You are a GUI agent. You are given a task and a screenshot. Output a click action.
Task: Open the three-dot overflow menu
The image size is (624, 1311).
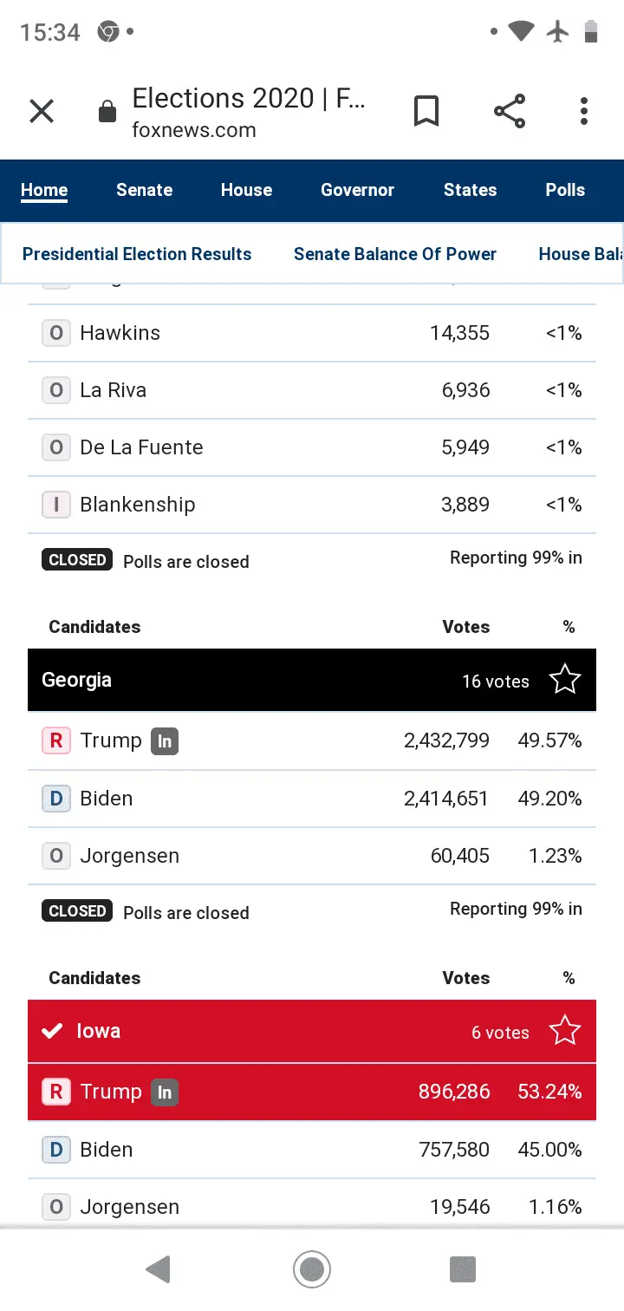(584, 112)
